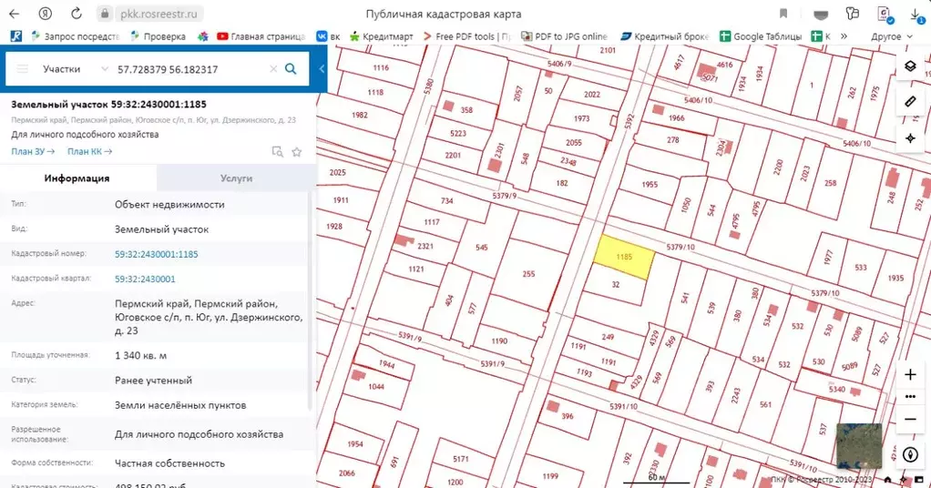Open map layers icon
This screenshot has height=488, width=931.
[910, 66]
